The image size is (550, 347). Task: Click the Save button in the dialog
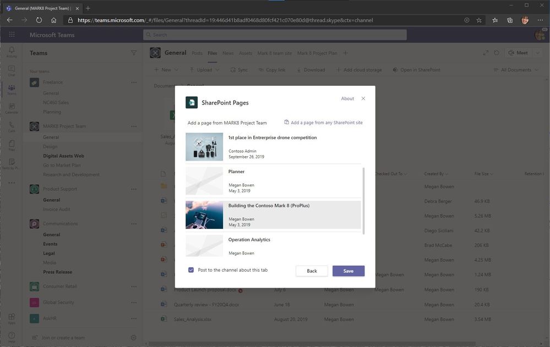348,271
